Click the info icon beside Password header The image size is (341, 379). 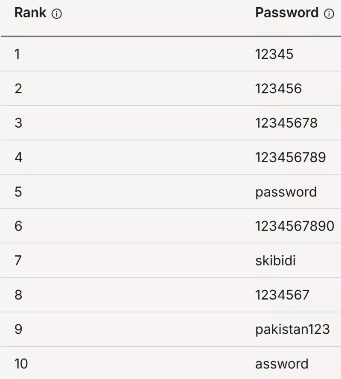pyautogui.click(x=329, y=15)
